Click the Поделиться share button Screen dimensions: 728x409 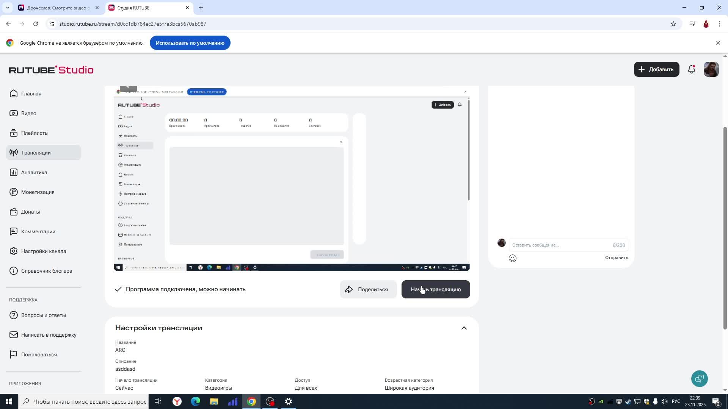tap(368, 289)
